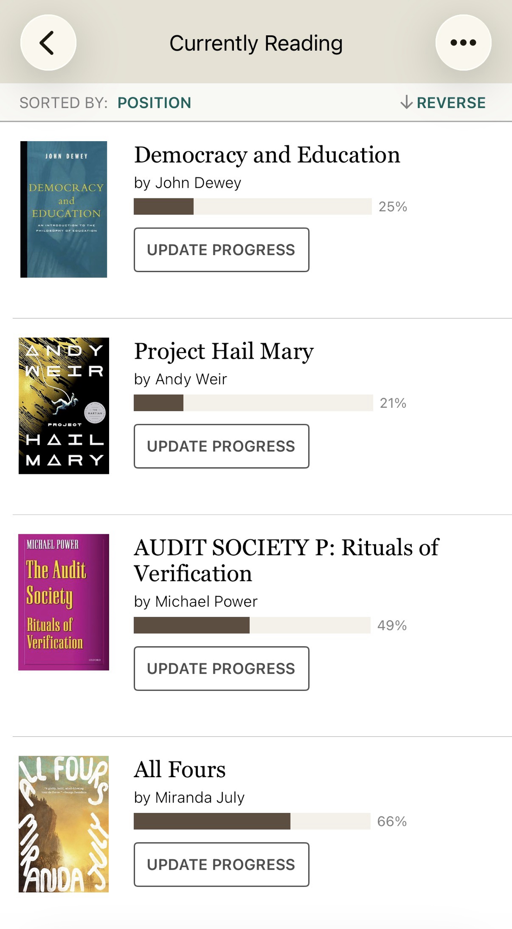Update progress for All Fours
This screenshot has width=512, height=929.
point(221,864)
